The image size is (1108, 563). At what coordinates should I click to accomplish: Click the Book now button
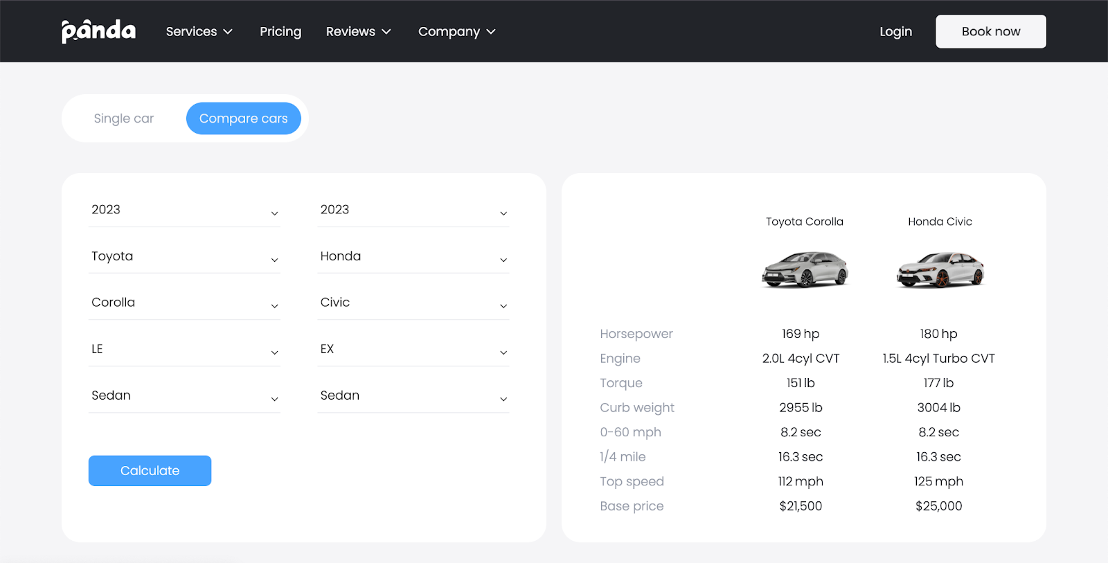pyautogui.click(x=990, y=32)
